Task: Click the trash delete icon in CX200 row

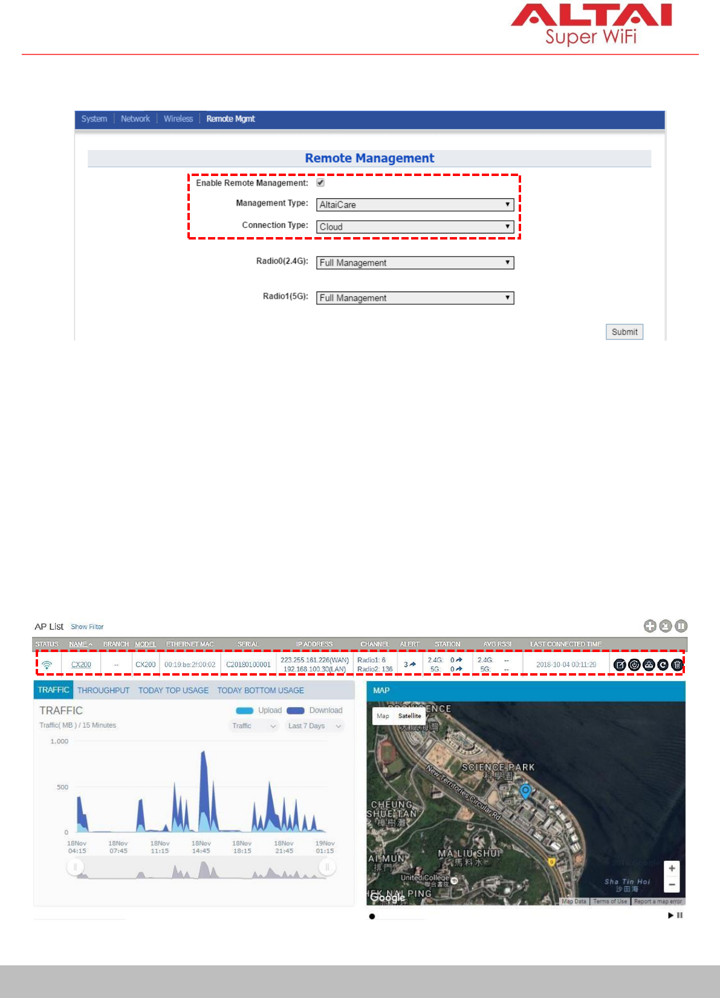Action: point(677,665)
